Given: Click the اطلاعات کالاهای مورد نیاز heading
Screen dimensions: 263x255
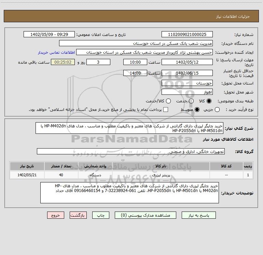Looking at the screenshot, I should point(228,139).
